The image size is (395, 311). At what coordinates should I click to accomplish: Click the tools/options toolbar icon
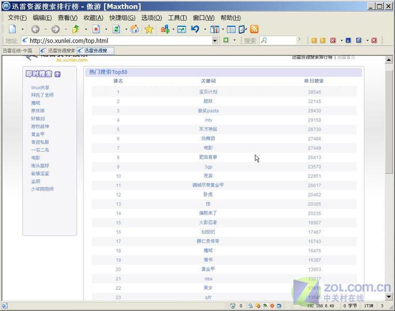coord(215,30)
